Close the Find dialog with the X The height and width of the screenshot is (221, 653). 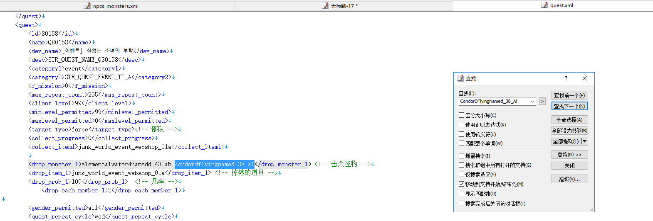(x=585, y=78)
